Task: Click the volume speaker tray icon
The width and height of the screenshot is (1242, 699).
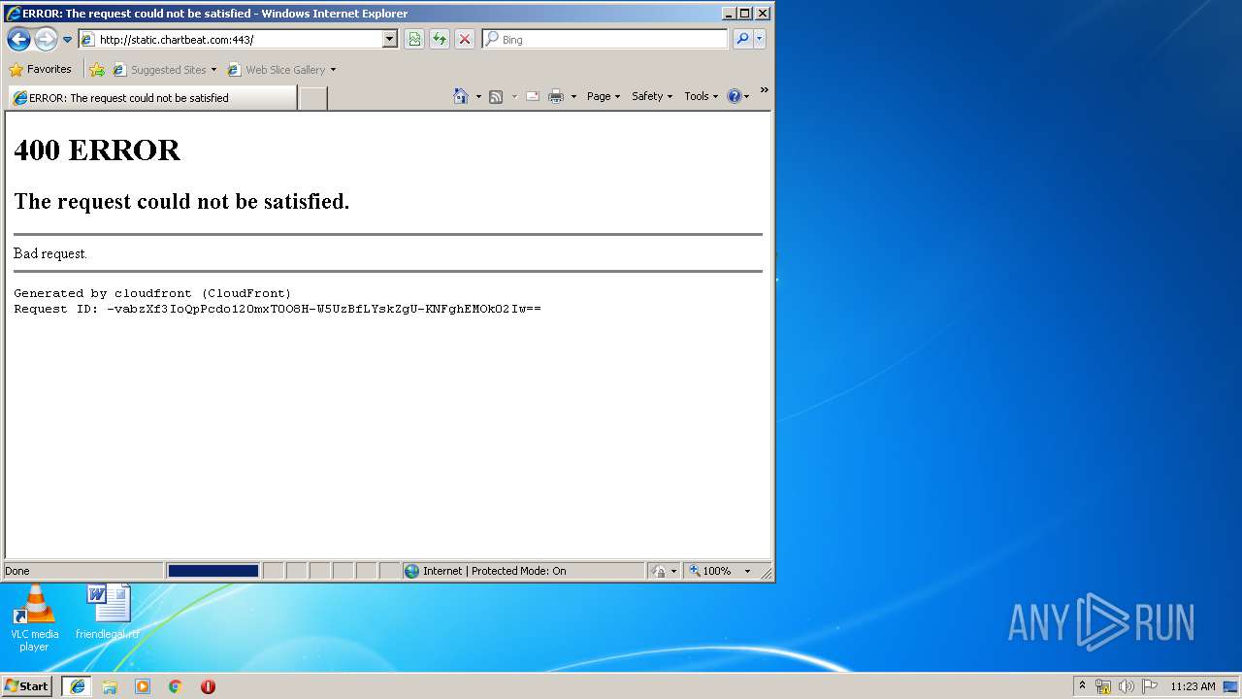Action: pyautogui.click(x=1126, y=686)
